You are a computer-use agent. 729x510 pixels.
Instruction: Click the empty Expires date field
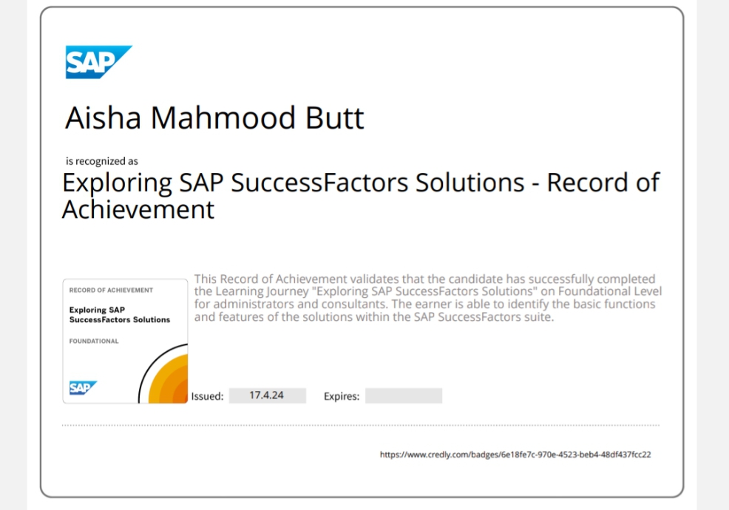(x=403, y=396)
